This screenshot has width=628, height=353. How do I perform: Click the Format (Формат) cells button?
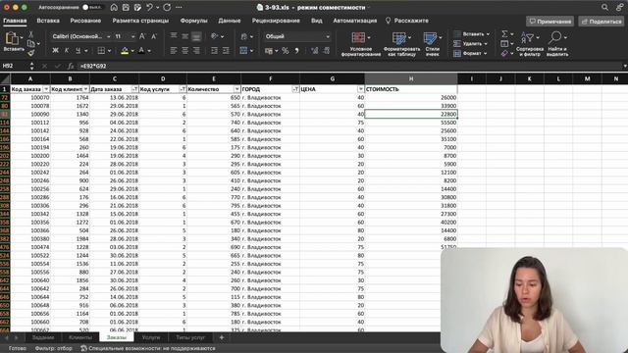[x=470, y=53]
